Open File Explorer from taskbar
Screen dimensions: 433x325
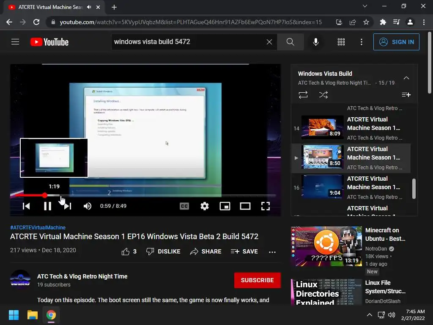[32, 315]
